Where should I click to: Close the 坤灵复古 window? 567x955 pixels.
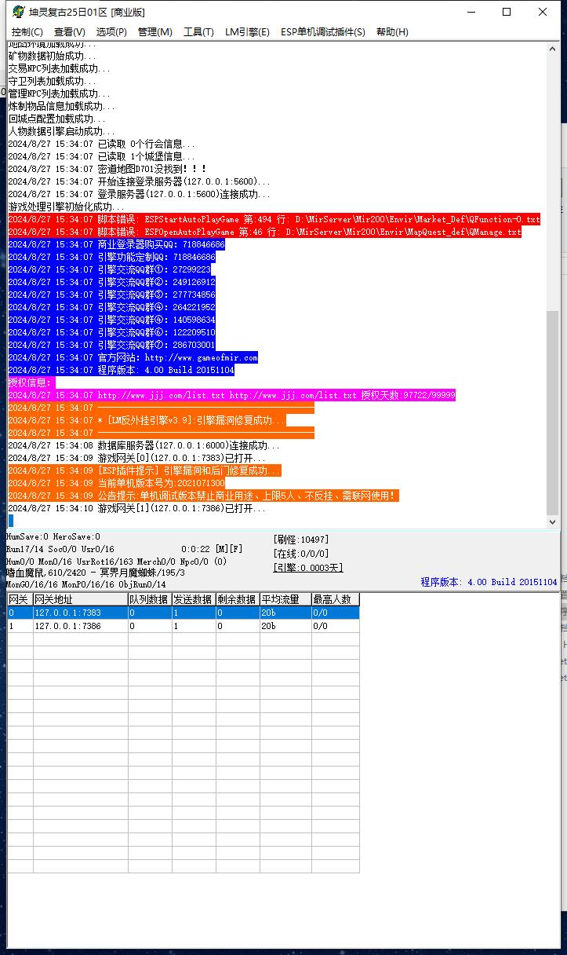point(543,12)
